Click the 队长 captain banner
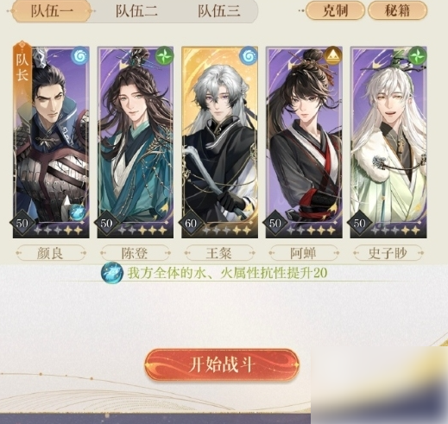The image size is (448, 424). point(22,69)
